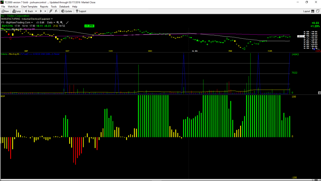Open the Tools menu
321x181 pixels.
54,7
